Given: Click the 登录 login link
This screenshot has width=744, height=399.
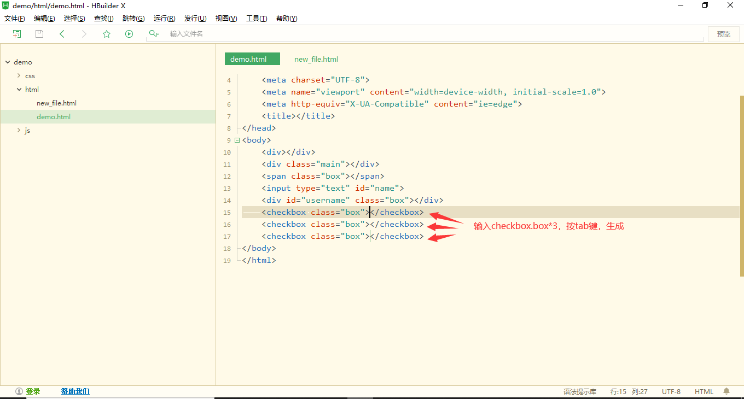Looking at the screenshot, I should (33, 391).
